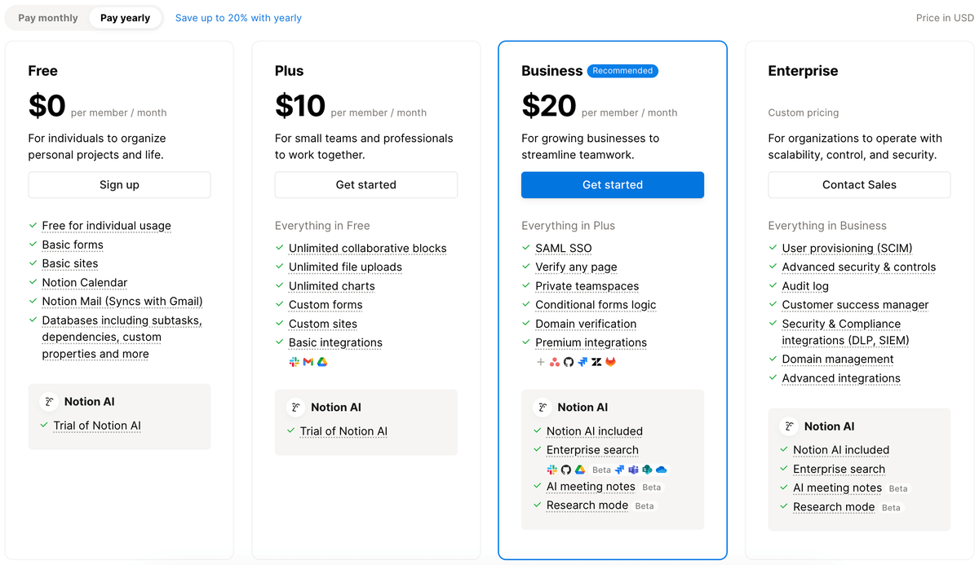Image resolution: width=979 pixels, height=565 pixels.
Task: Click Contact Sales on the Enterprise plan
Action: click(859, 185)
